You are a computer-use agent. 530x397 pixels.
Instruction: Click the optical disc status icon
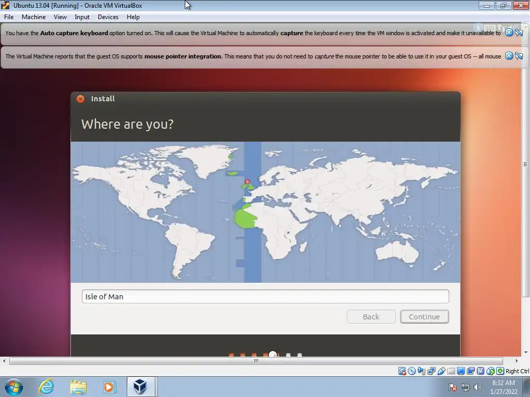click(x=411, y=371)
